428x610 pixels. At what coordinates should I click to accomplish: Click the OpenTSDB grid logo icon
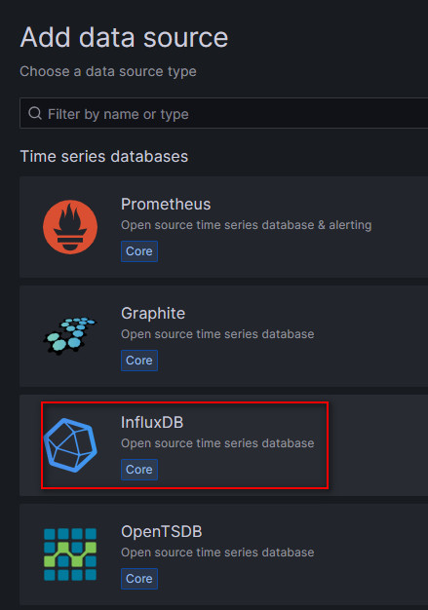point(70,554)
